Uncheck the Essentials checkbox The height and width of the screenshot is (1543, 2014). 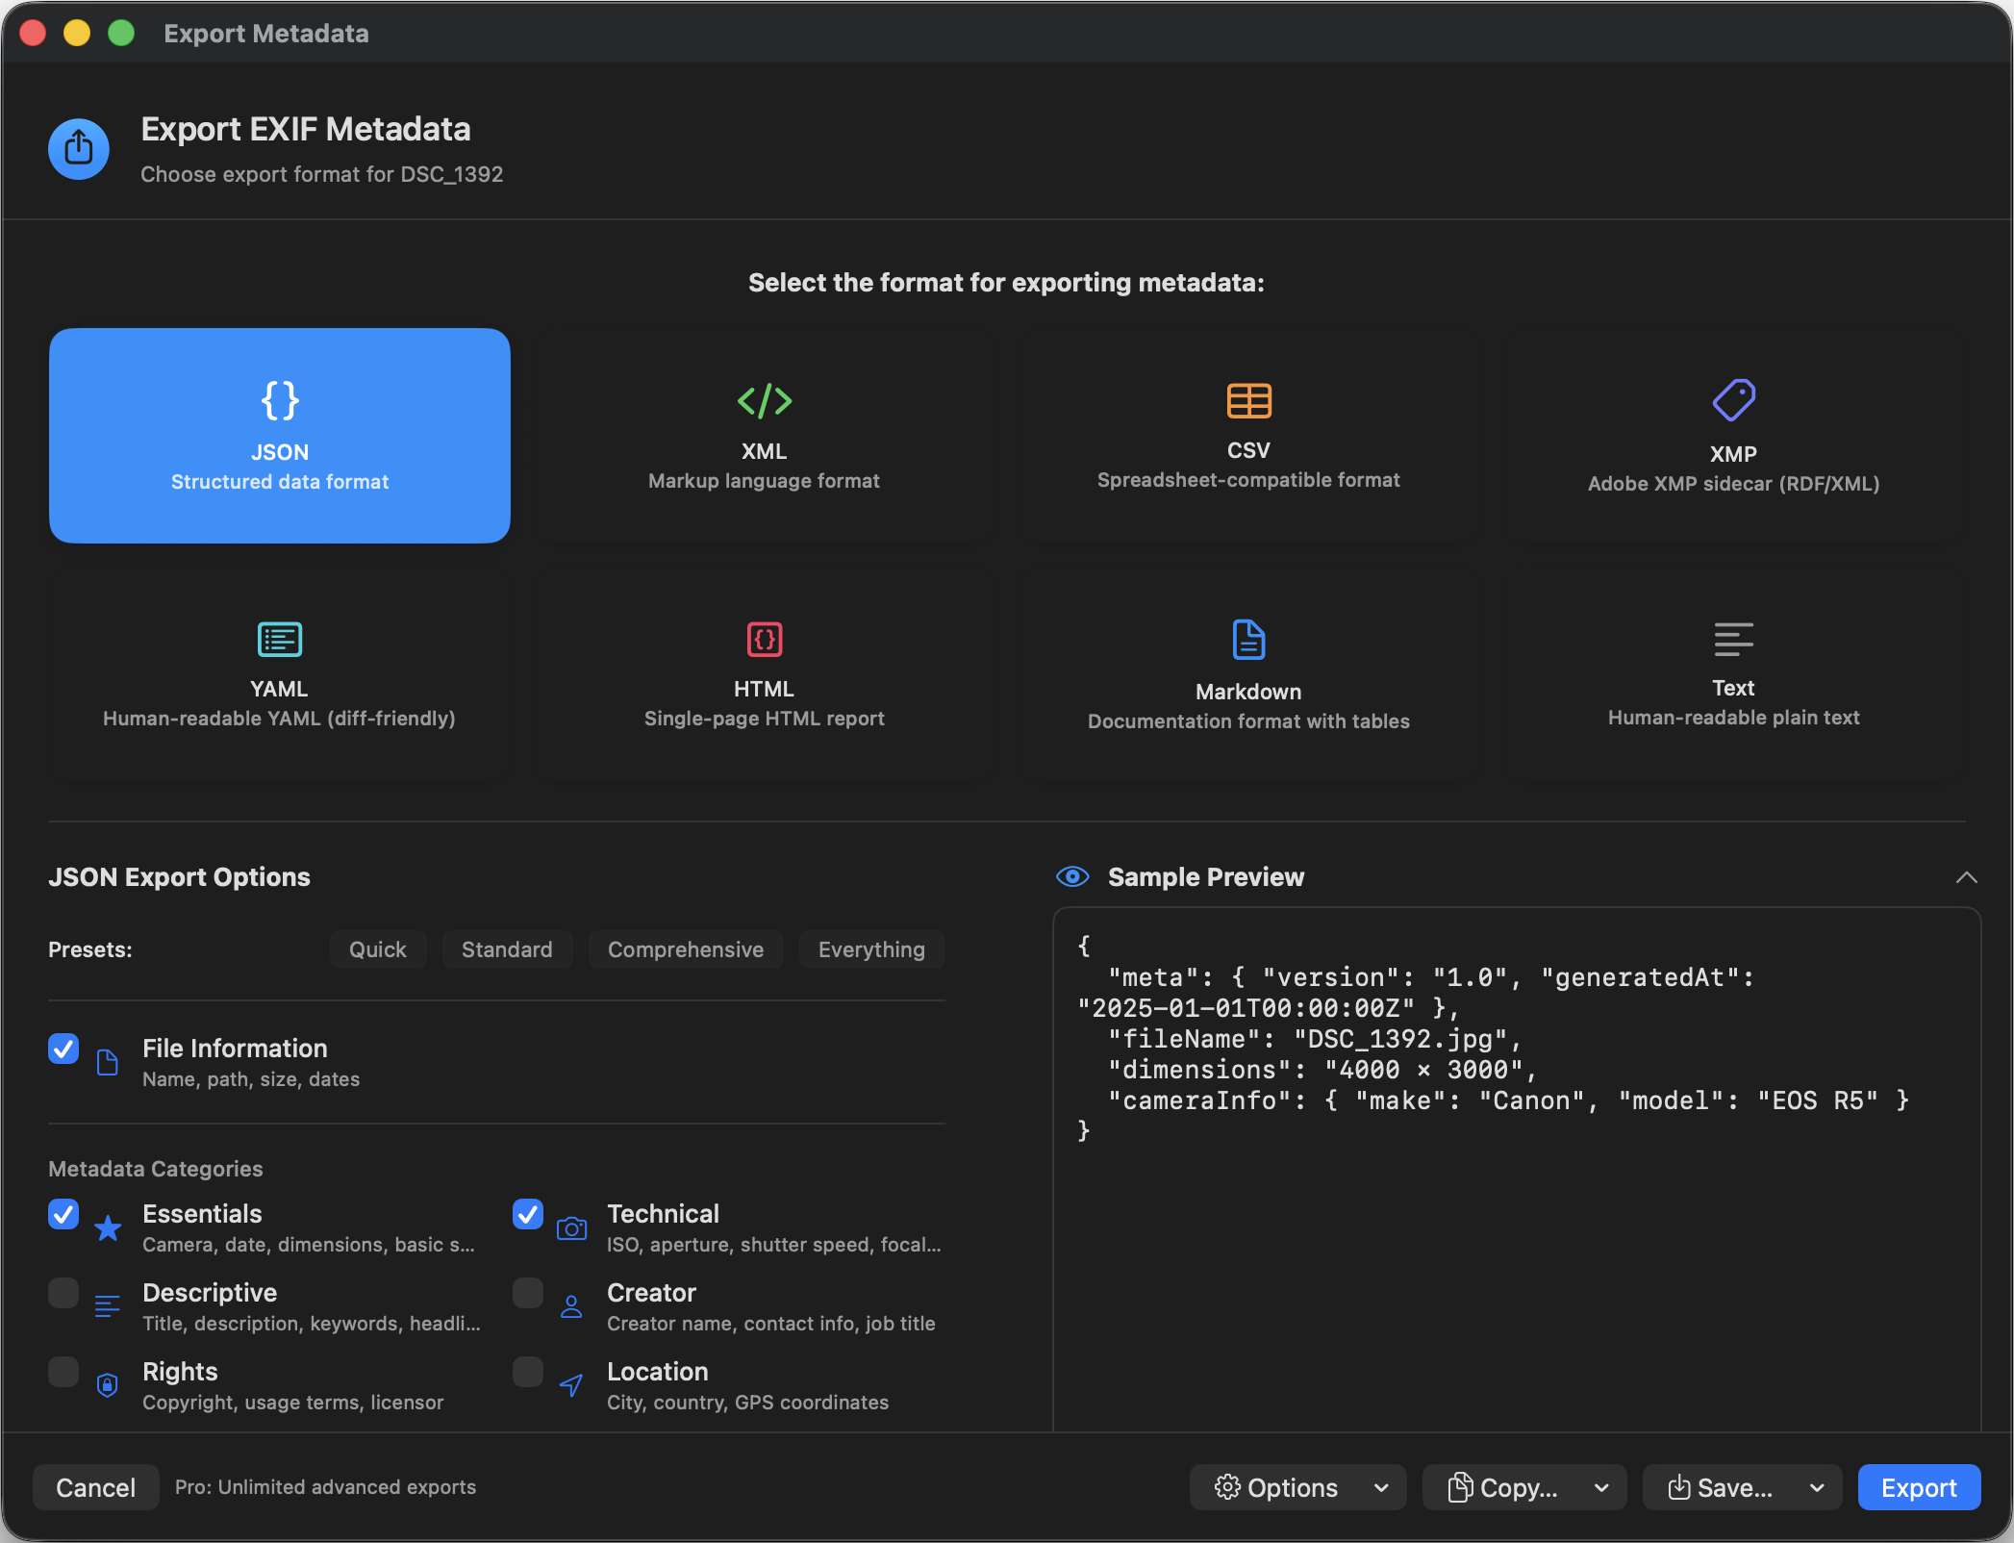point(63,1214)
